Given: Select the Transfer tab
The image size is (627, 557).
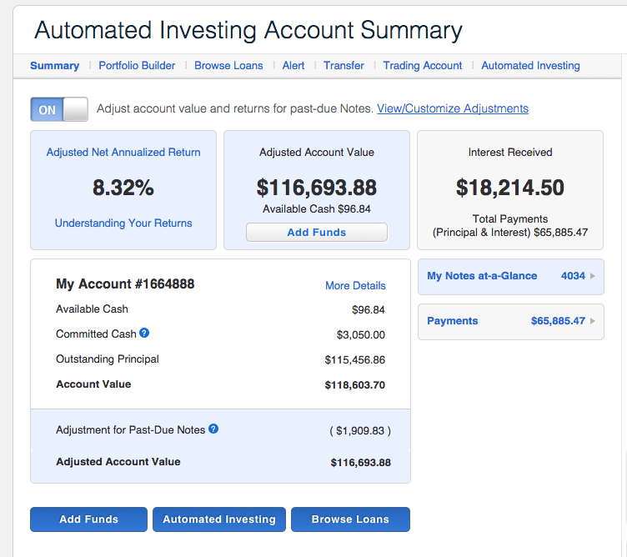Looking at the screenshot, I should 344,66.
